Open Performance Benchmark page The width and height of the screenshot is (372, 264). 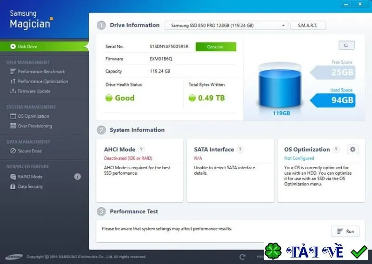tap(41, 72)
